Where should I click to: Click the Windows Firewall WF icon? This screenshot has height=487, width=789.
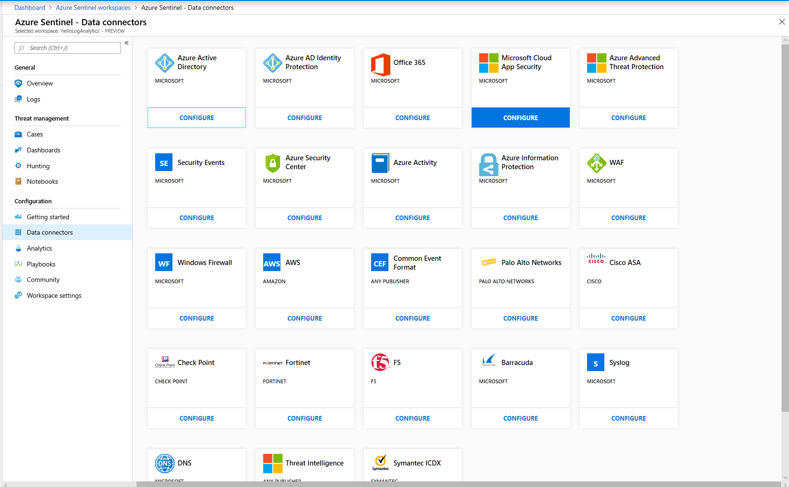(164, 263)
